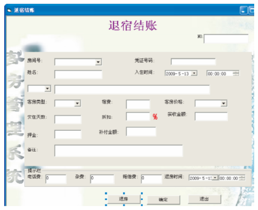
Task: Open the small unlabeled dropdown below 姓名
Action: pyautogui.click(x=47, y=89)
